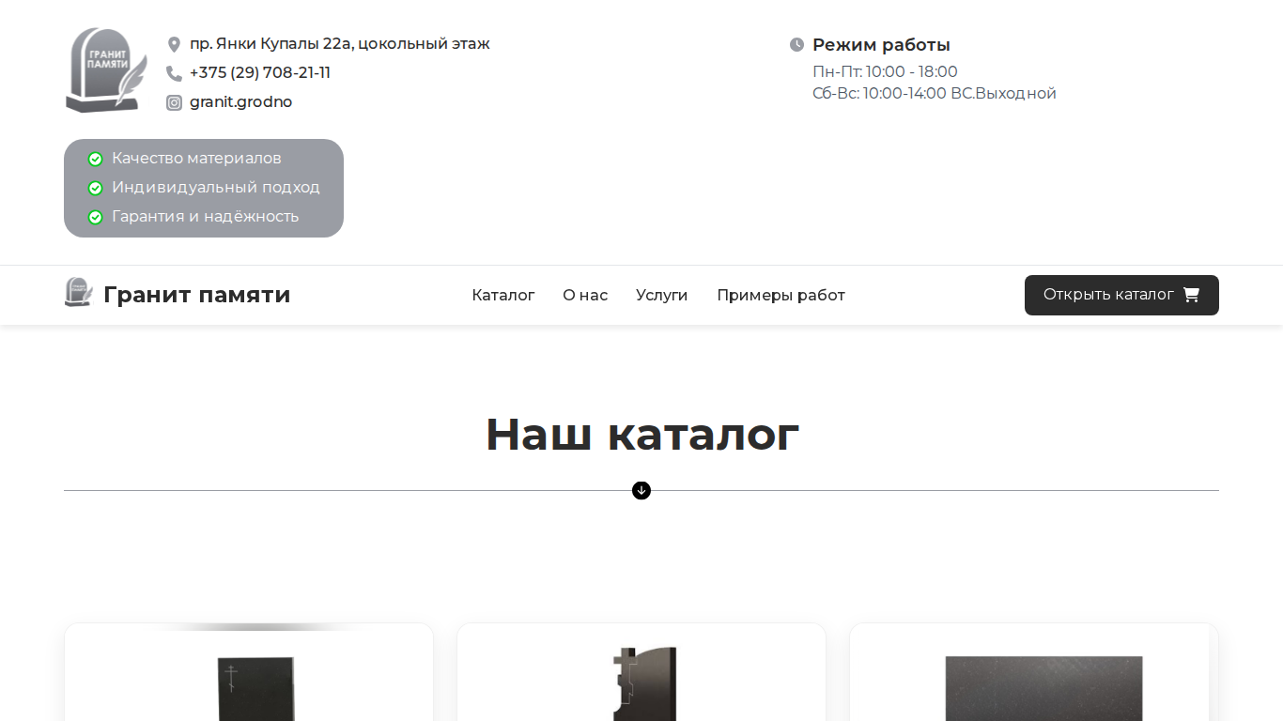The width and height of the screenshot is (1283, 721).
Task: Open the dark granite slab catalog card
Action: pos(1034,672)
